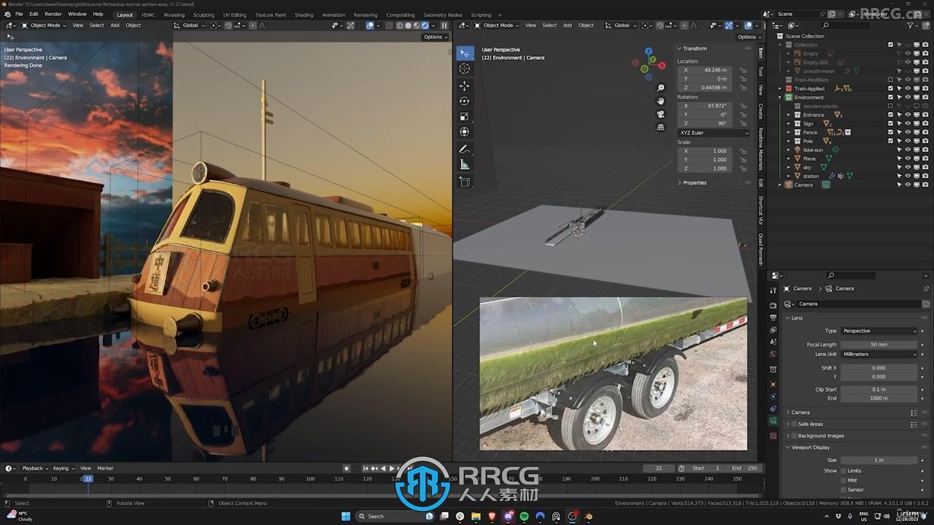
Task: Toggle camera view gizmo in right viewport
Action: (x=660, y=114)
